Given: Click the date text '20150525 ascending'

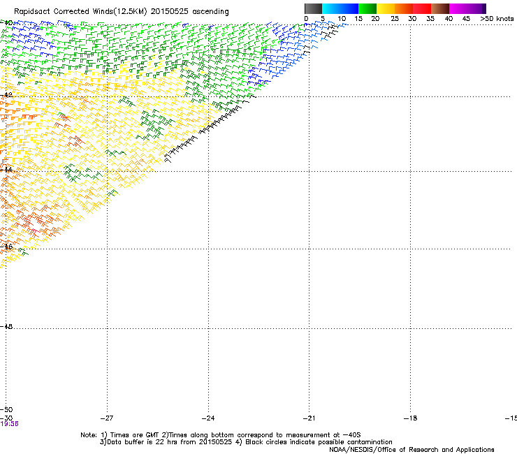Looking at the screenshot, I should [189, 12].
